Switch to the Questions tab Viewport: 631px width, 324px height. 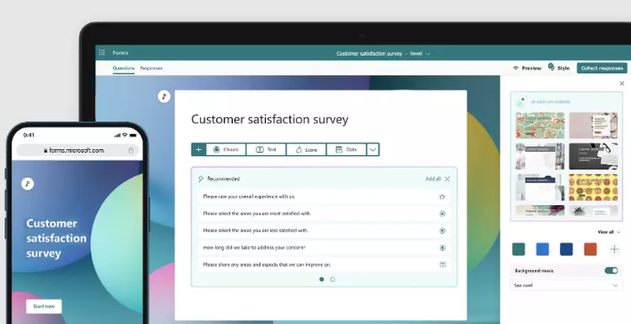click(x=123, y=68)
